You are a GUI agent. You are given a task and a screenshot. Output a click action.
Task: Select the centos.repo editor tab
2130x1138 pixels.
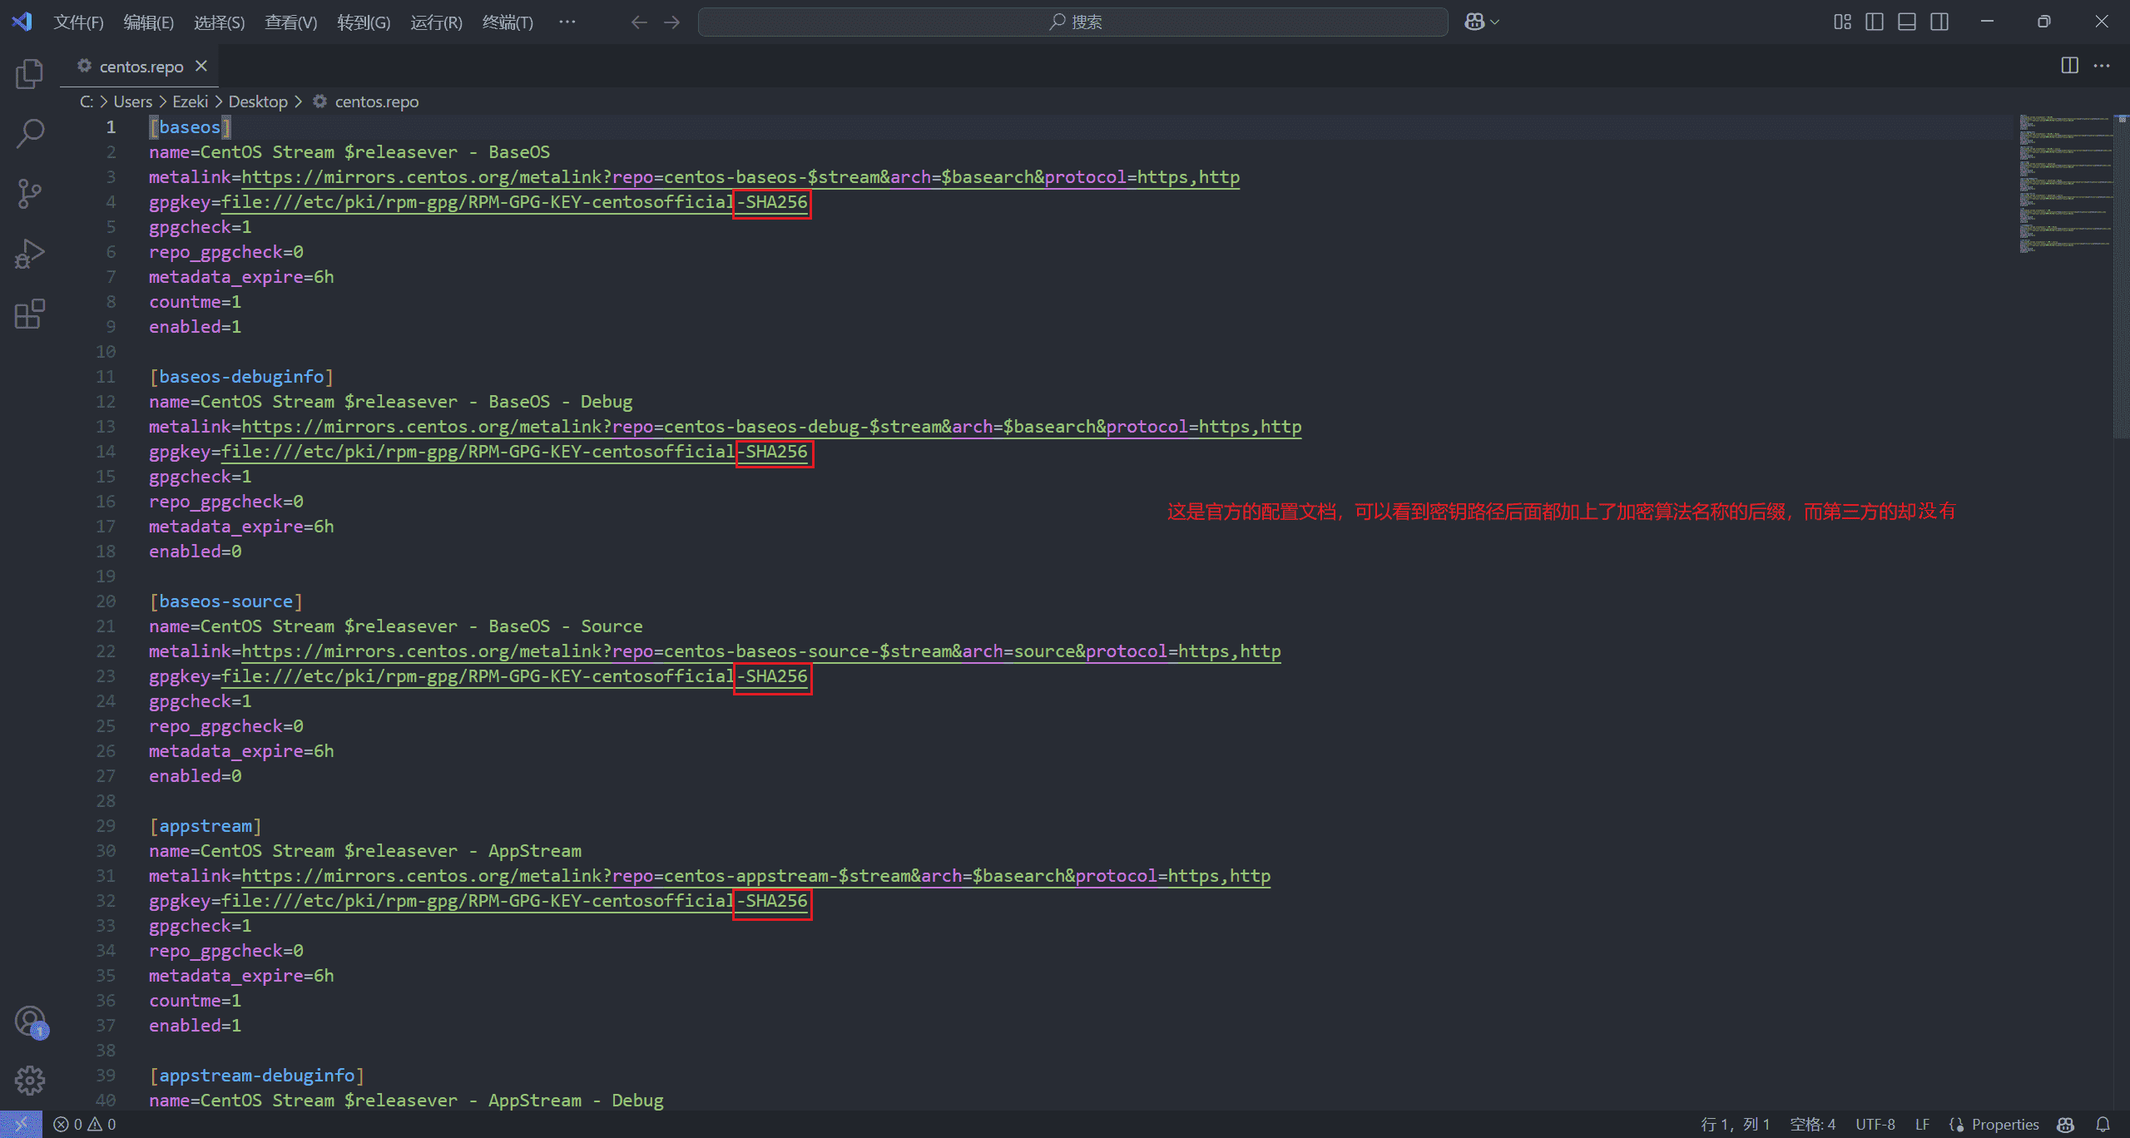(139, 66)
